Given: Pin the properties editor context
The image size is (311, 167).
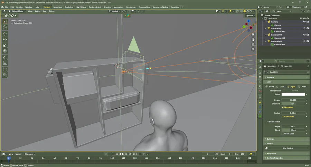Looking at the screenshot, I should pyautogui.click(x=308, y=66).
